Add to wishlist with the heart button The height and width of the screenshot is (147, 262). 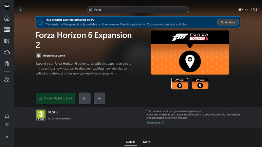pos(85,98)
